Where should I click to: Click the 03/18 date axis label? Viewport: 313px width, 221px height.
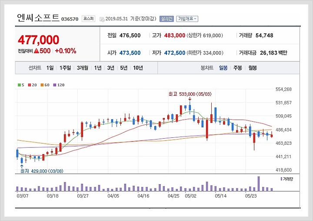click(53, 196)
